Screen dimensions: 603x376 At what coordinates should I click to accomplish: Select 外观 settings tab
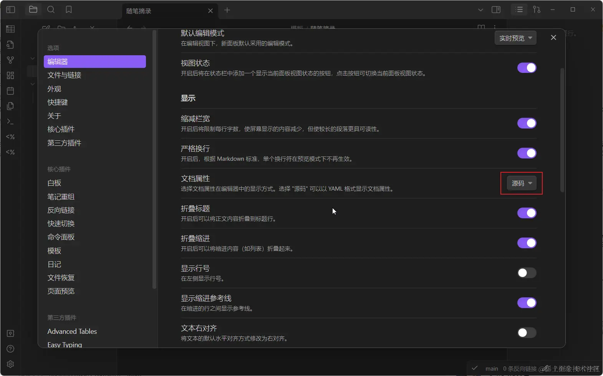(95, 89)
